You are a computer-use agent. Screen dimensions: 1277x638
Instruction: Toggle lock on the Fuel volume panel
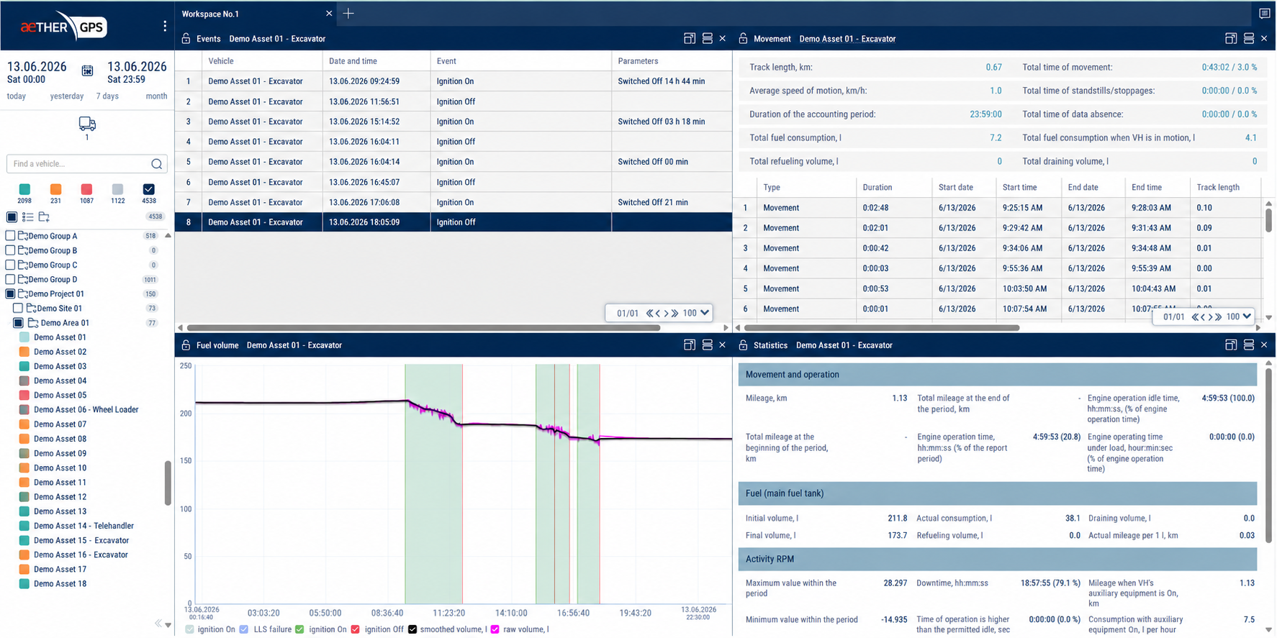pyautogui.click(x=186, y=345)
